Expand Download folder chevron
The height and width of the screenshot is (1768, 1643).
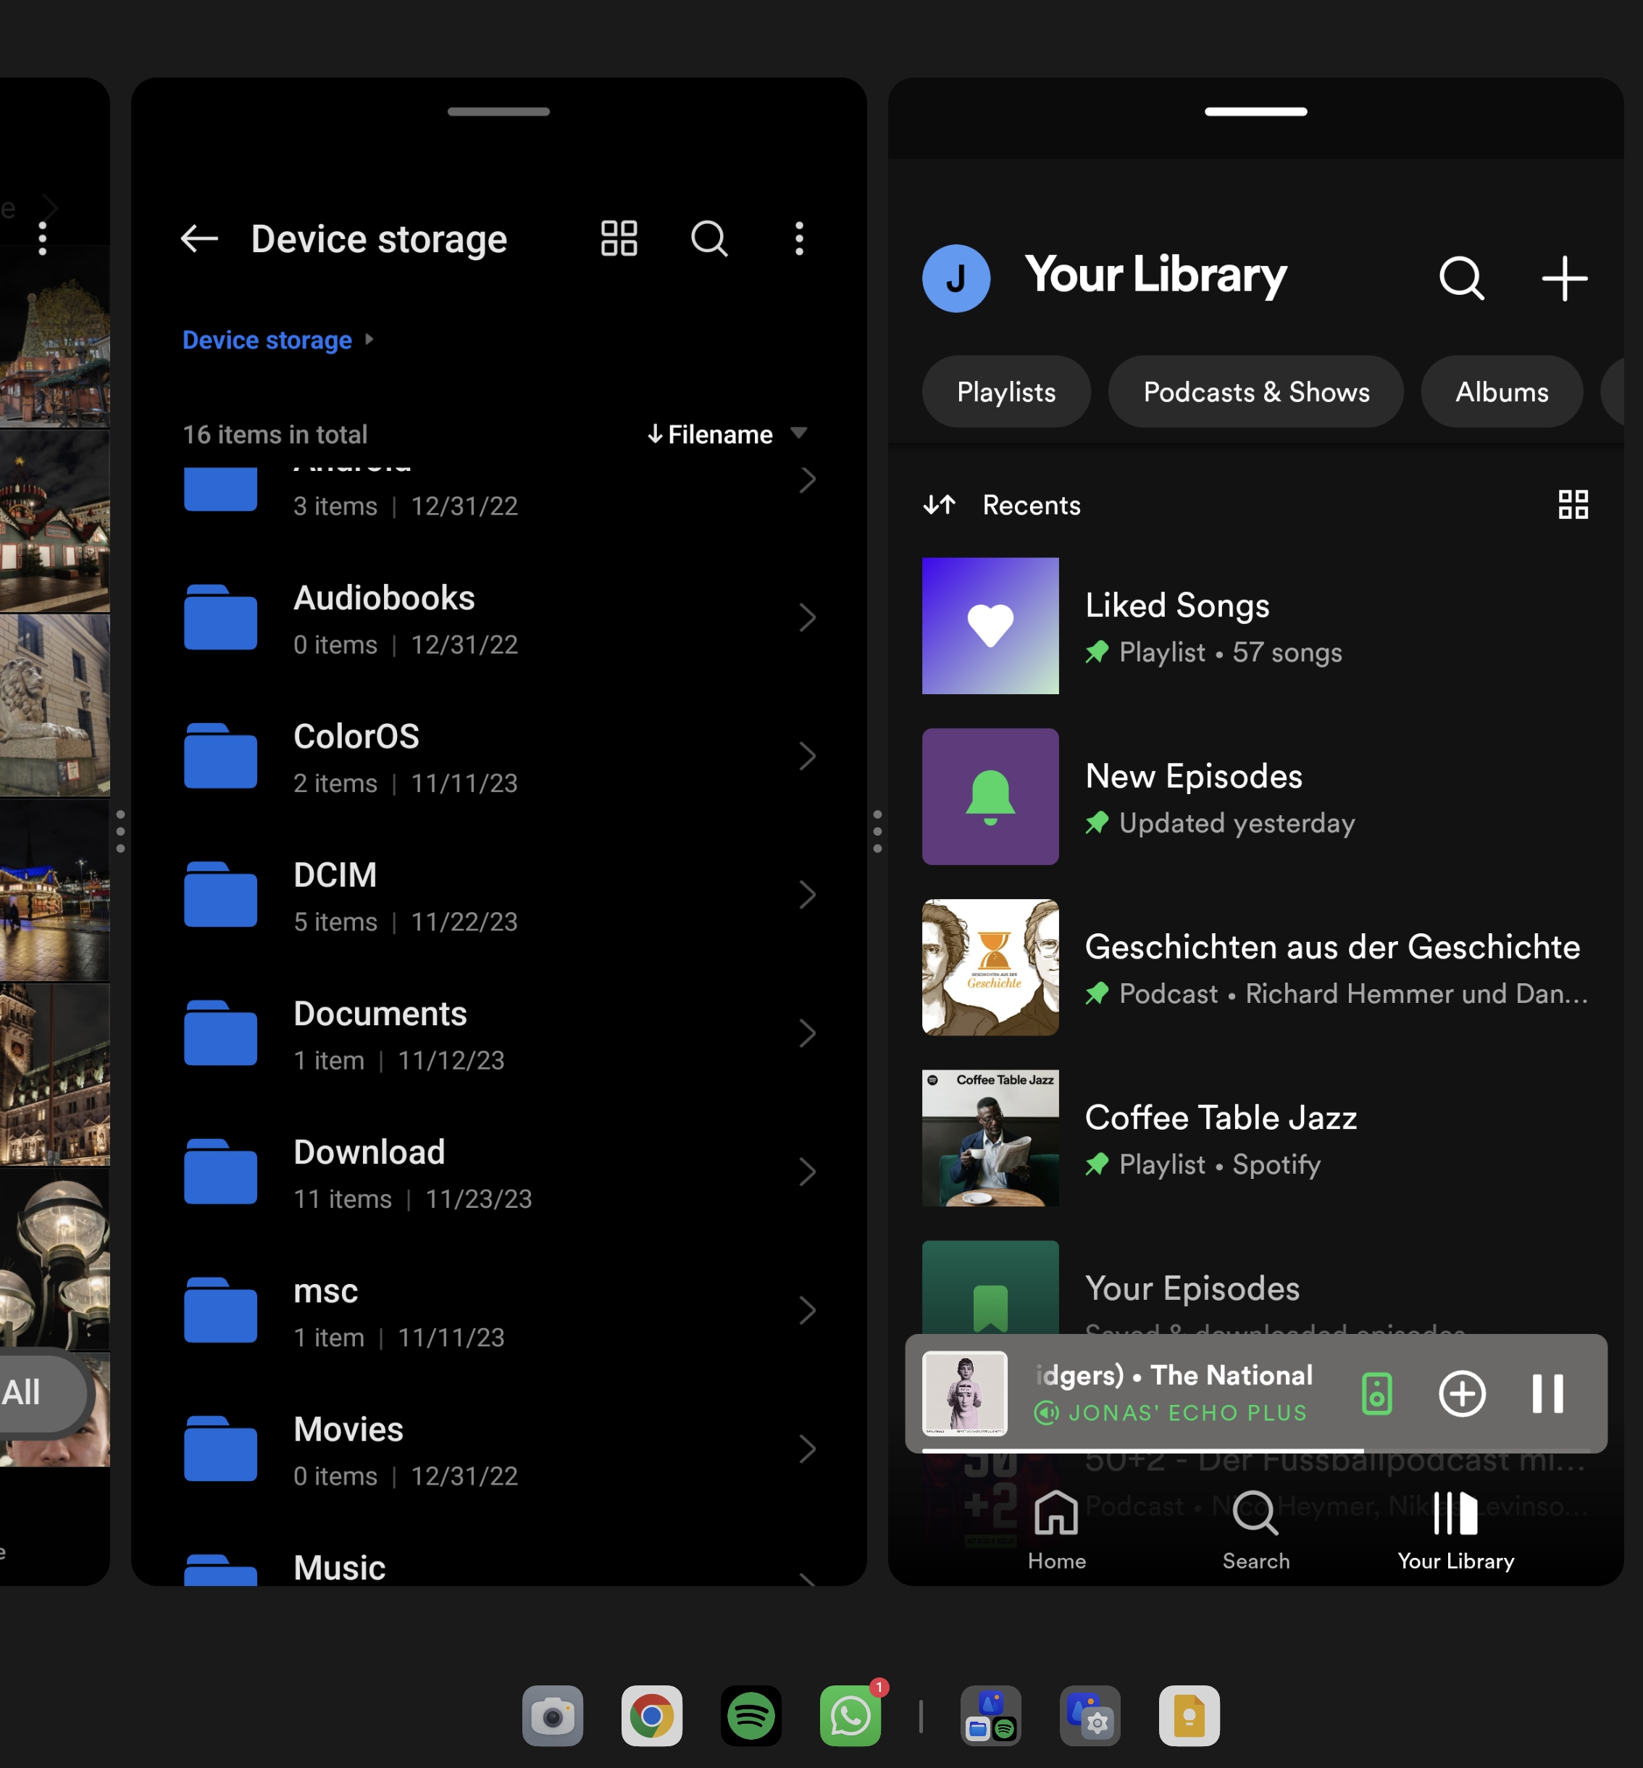tap(806, 1172)
